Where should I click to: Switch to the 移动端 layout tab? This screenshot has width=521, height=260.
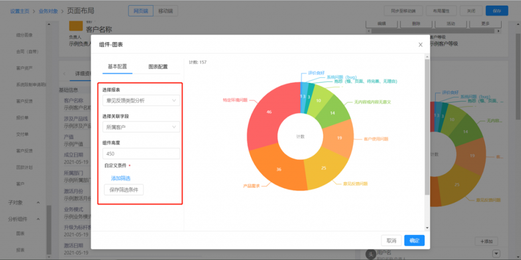[x=165, y=11]
